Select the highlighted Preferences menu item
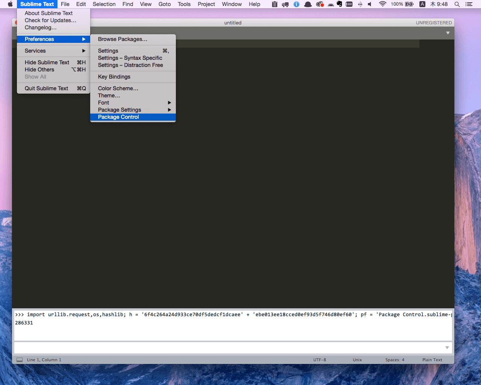481x385 pixels. (x=53, y=39)
